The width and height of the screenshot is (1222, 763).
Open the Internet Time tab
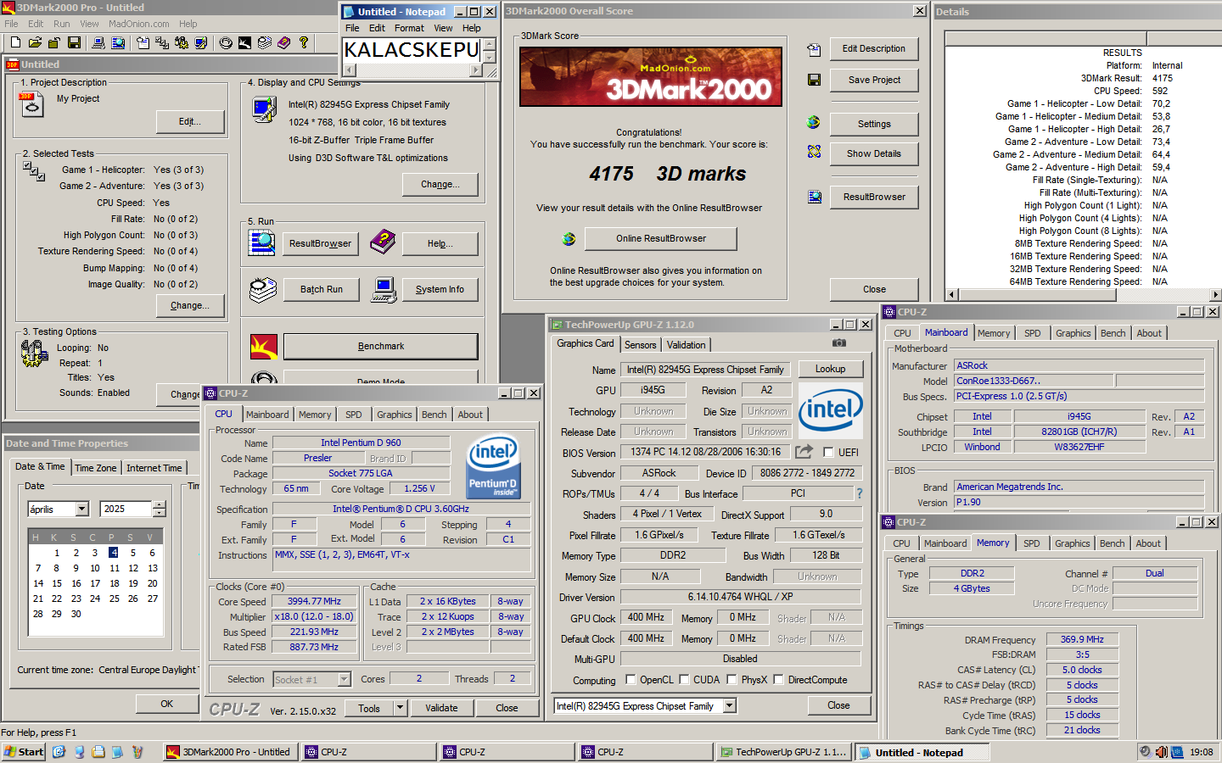[x=154, y=468]
